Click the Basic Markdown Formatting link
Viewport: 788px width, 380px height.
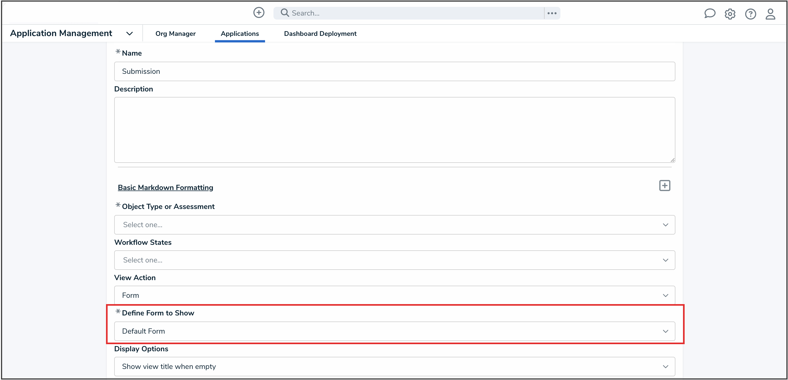click(x=166, y=187)
